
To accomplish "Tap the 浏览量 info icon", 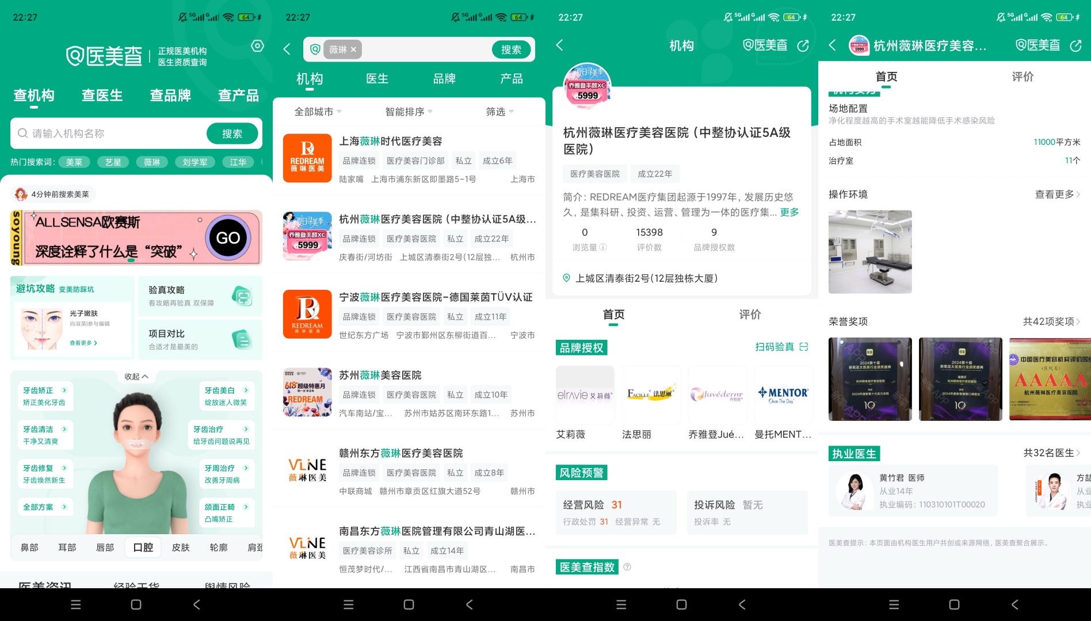I will (x=603, y=247).
